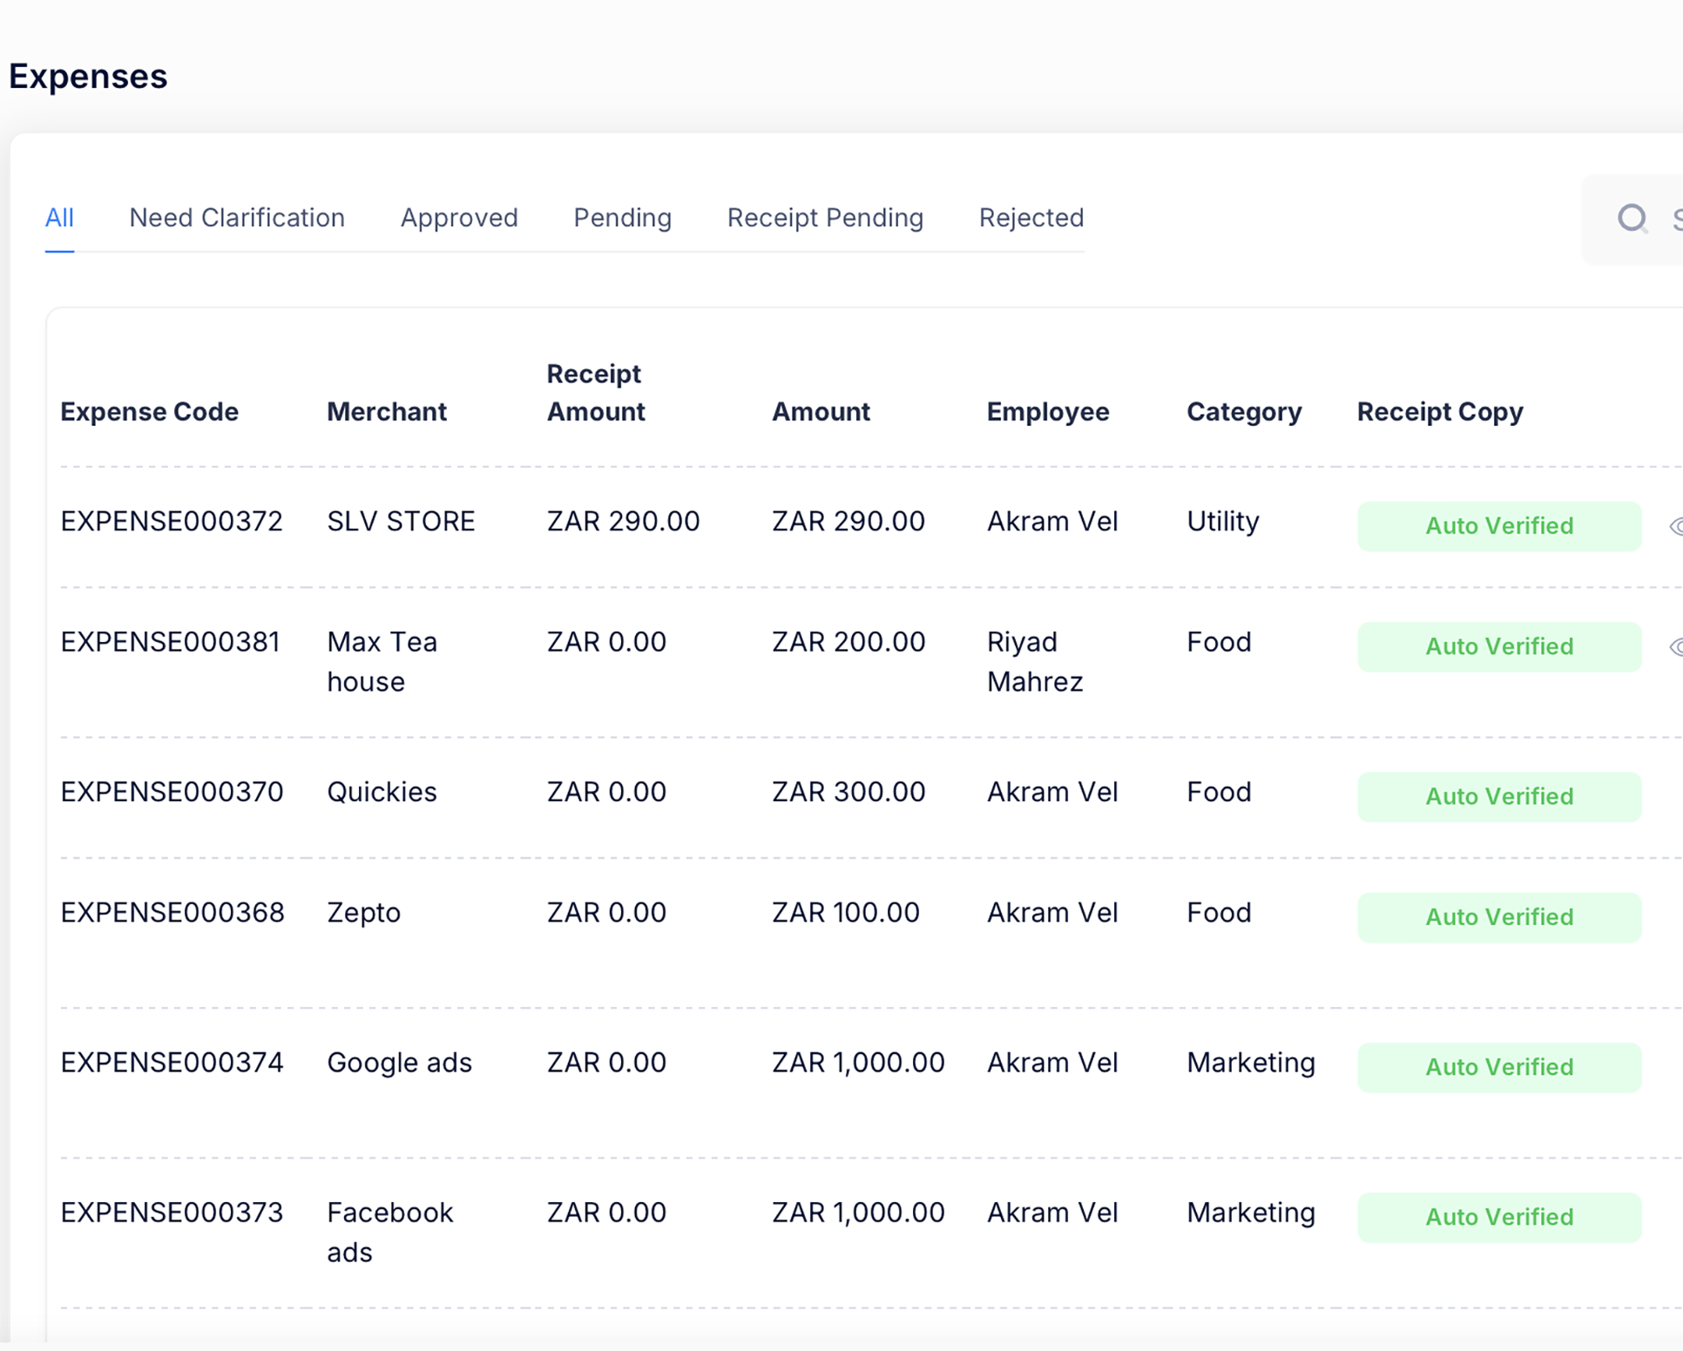This screenshot has height=1351, width=1683.
Task: View receipt eye icon for EXPENSE000372
Action: 1675,526
